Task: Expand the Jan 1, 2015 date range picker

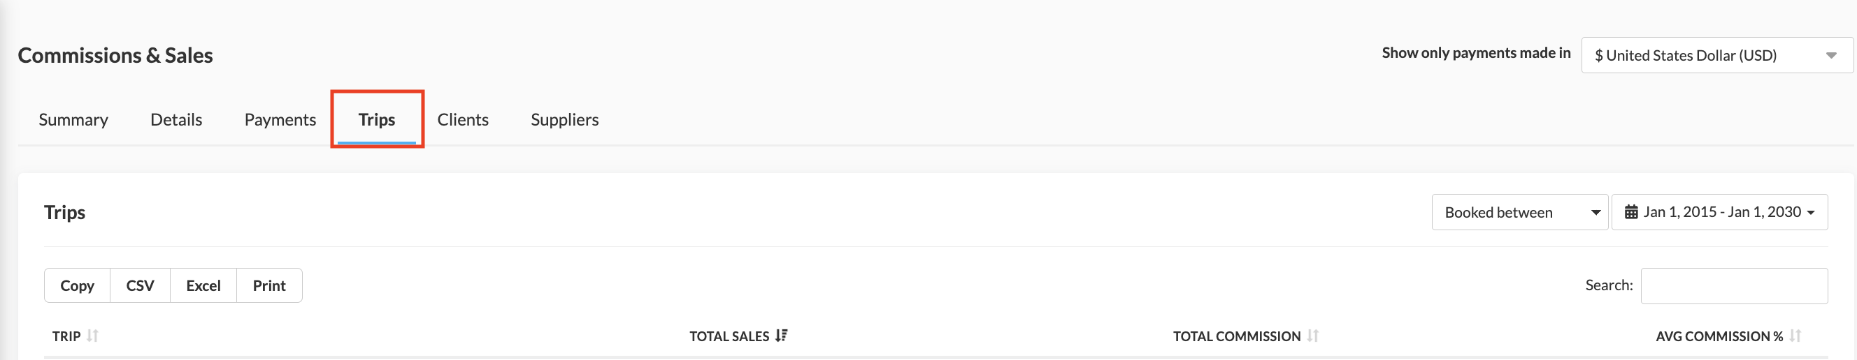Action: coord(1719,211)
